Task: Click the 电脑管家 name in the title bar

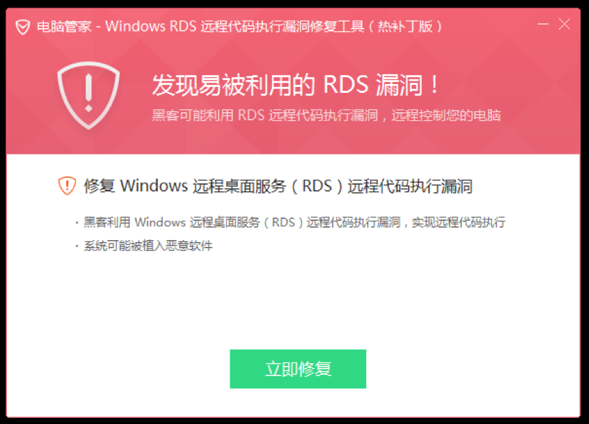Action: 64,27
